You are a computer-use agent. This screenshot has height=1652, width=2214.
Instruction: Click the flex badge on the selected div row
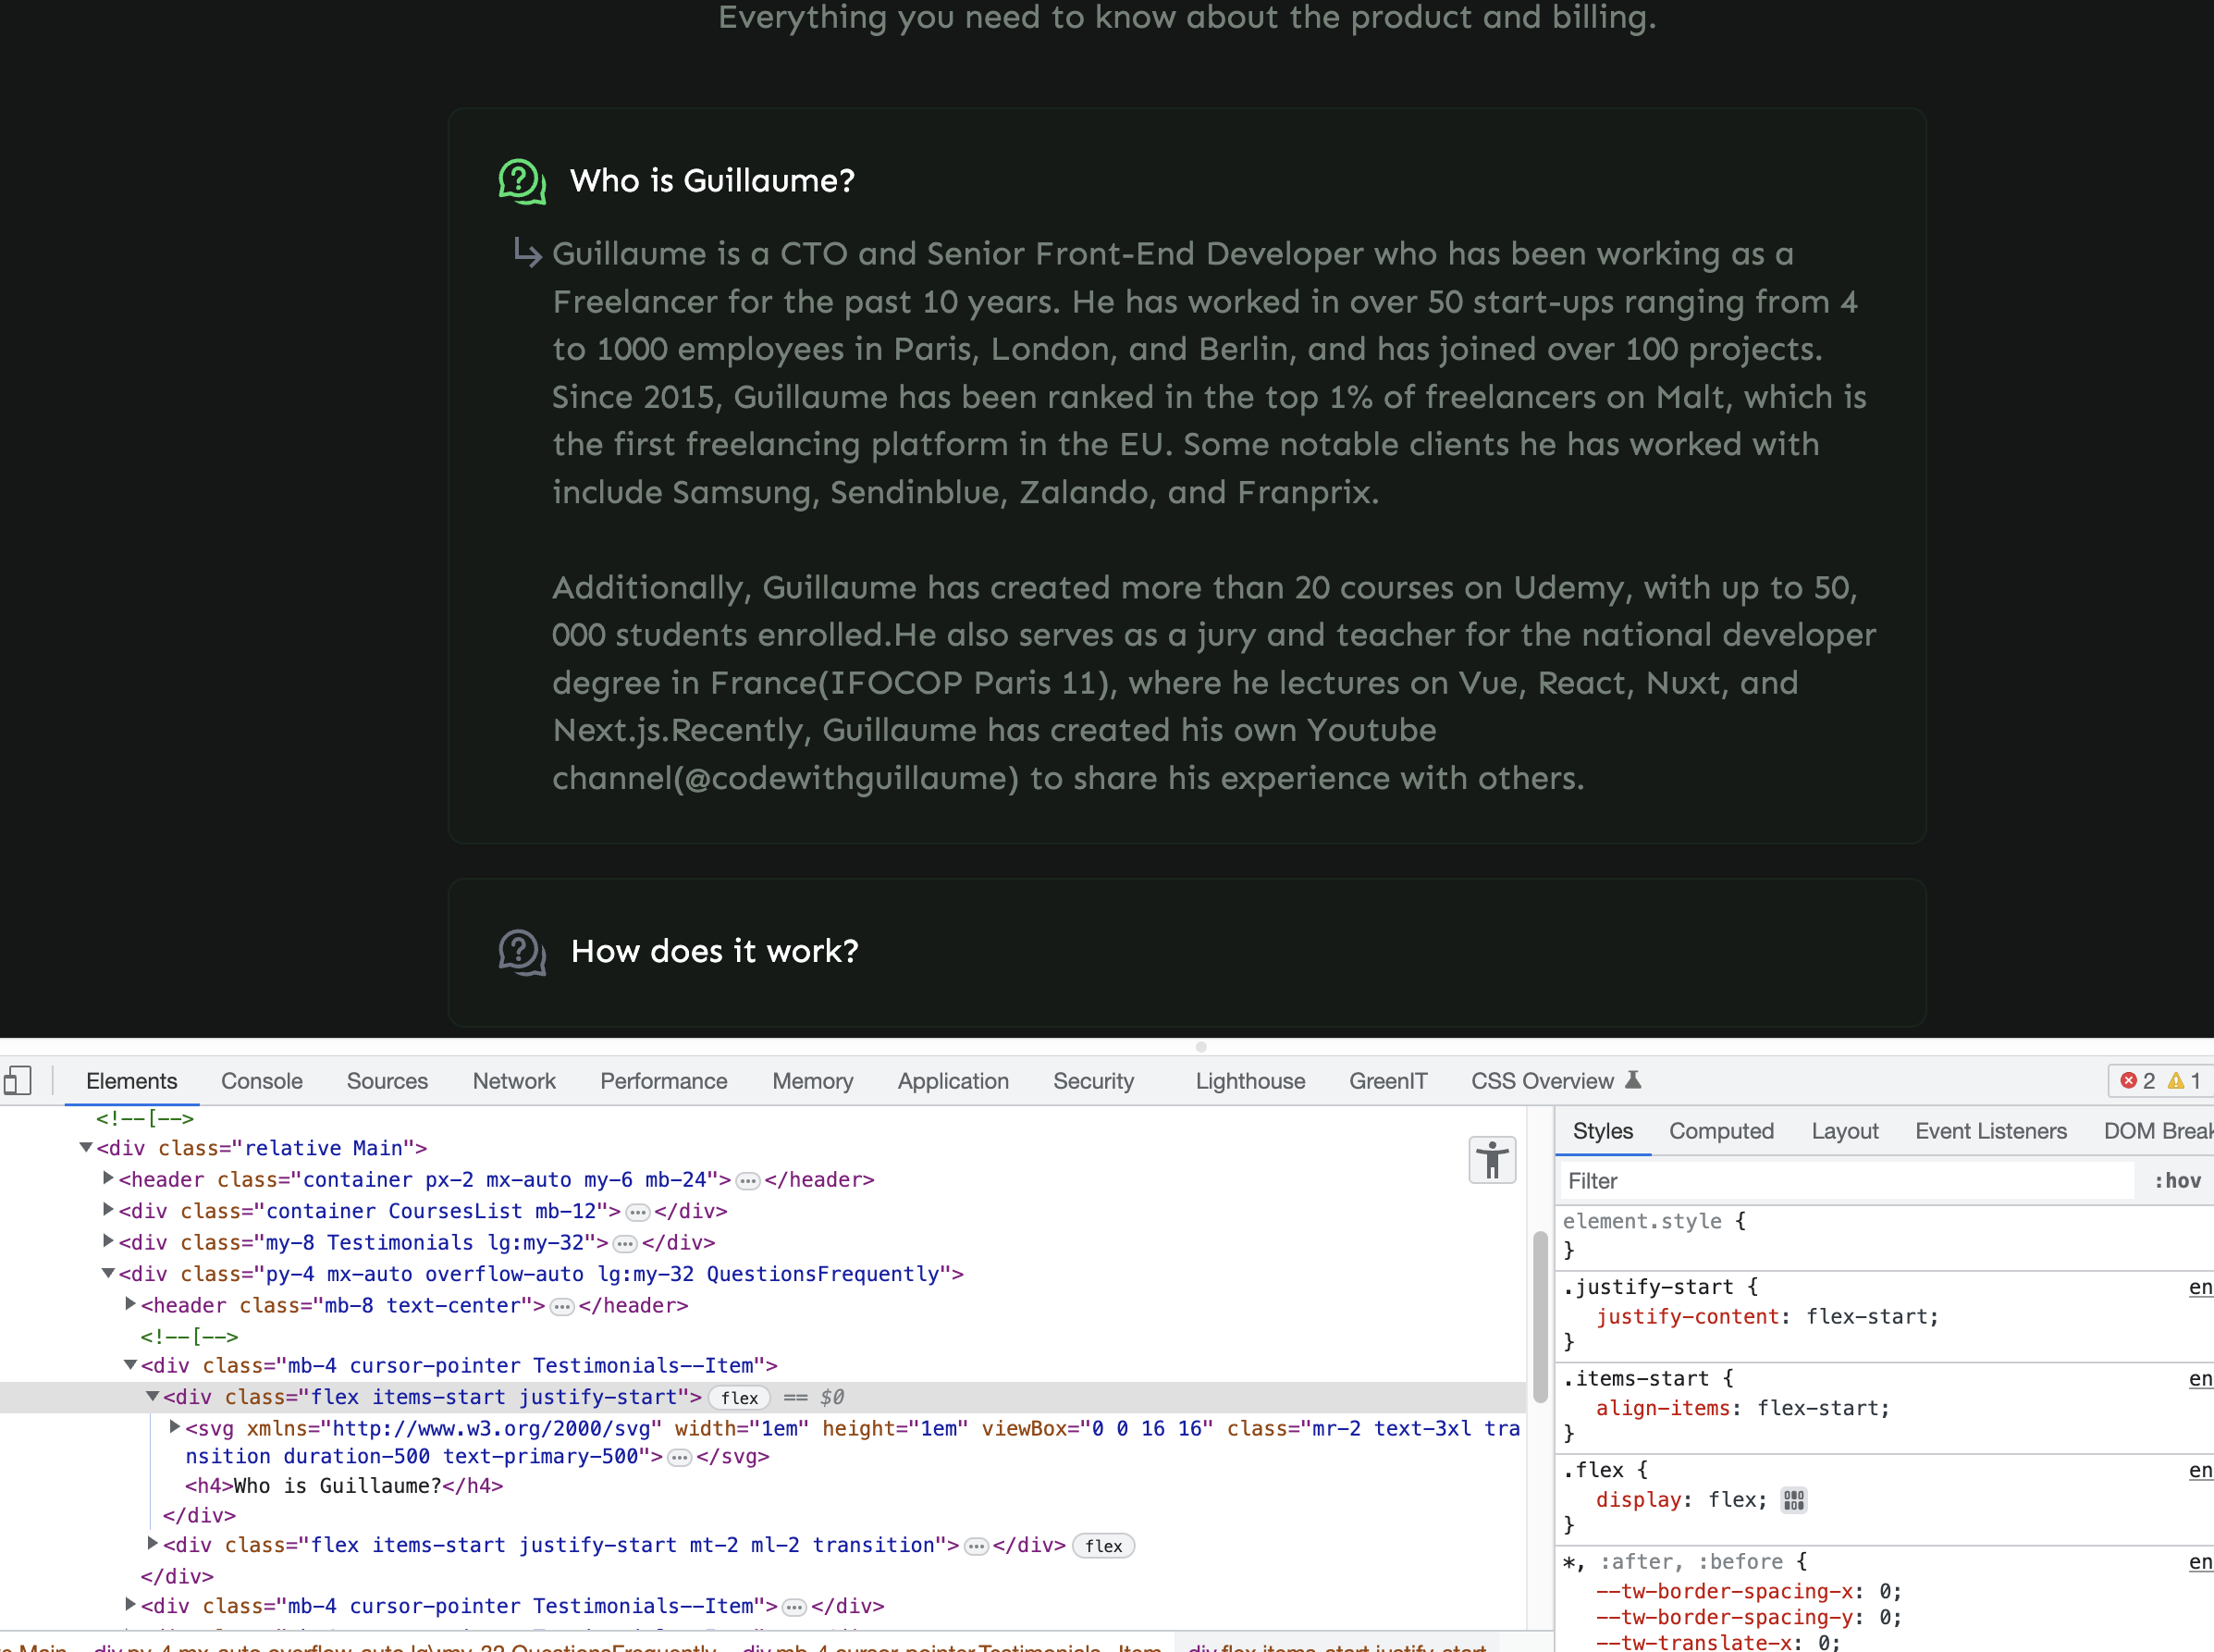click(740, 1398)
